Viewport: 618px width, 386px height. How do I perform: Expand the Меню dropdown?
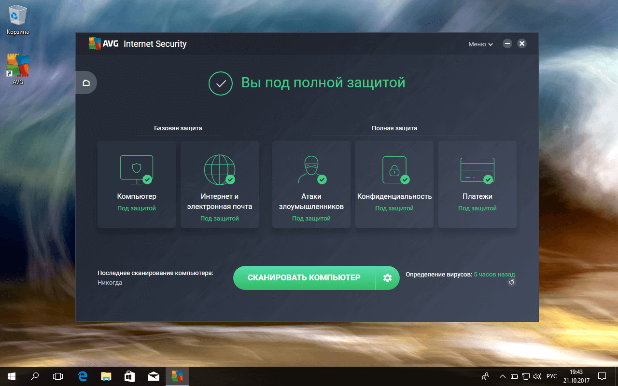point(480,44)
